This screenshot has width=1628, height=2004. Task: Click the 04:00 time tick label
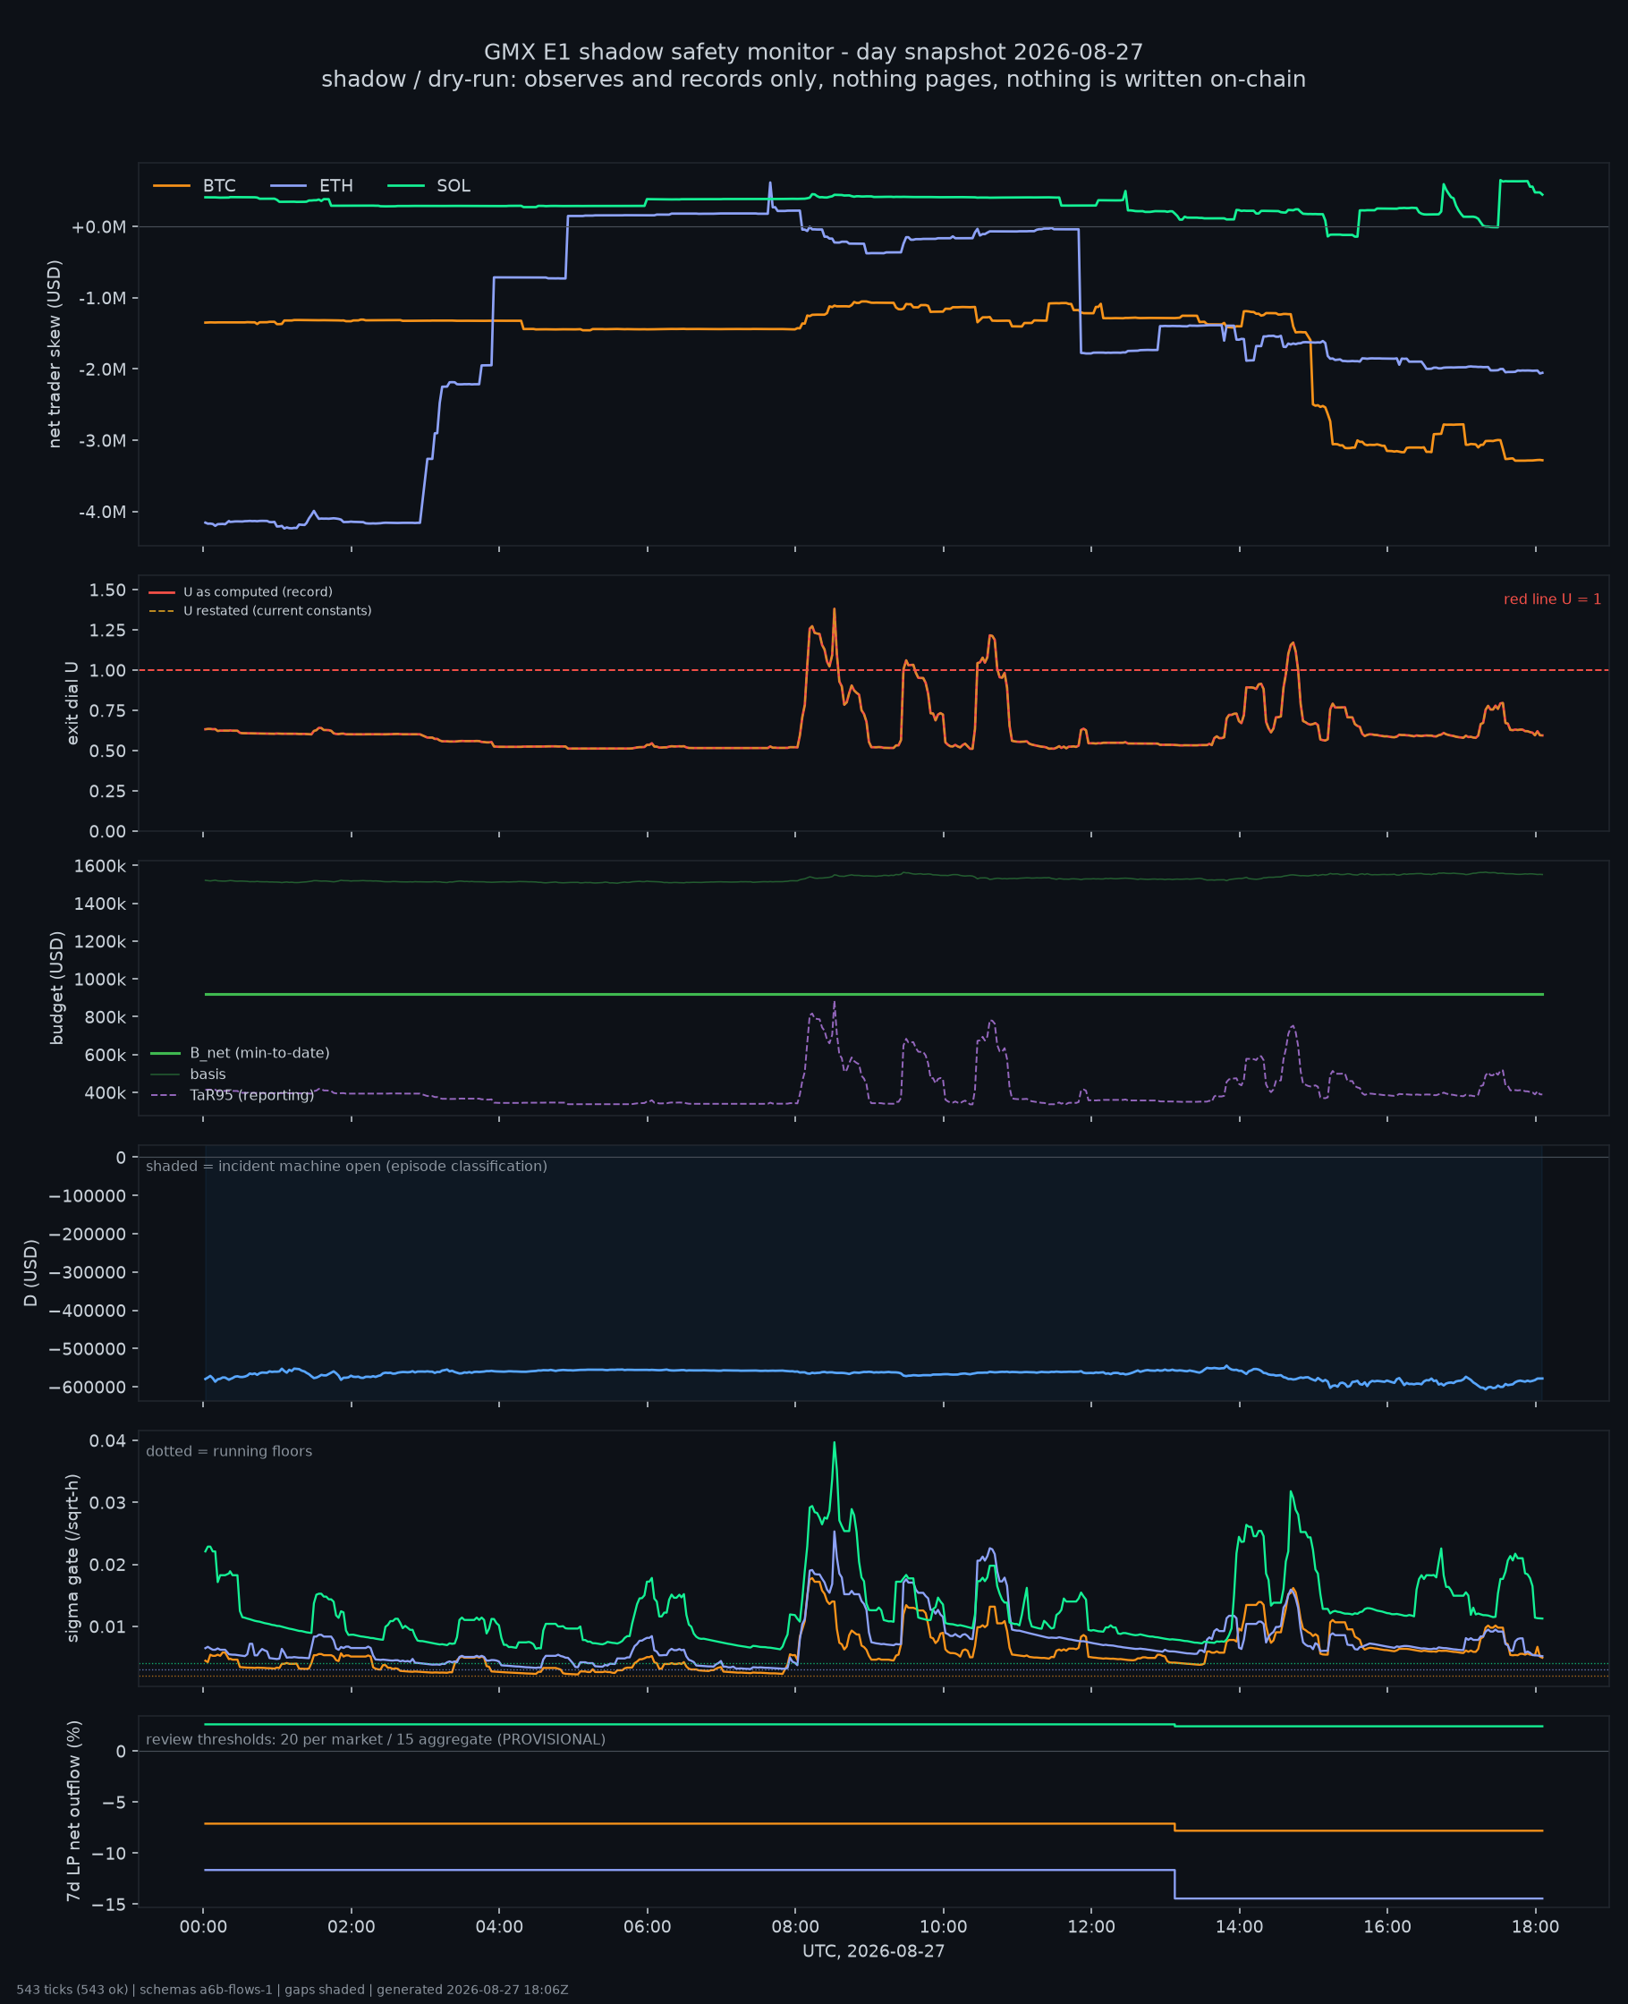499,1927
